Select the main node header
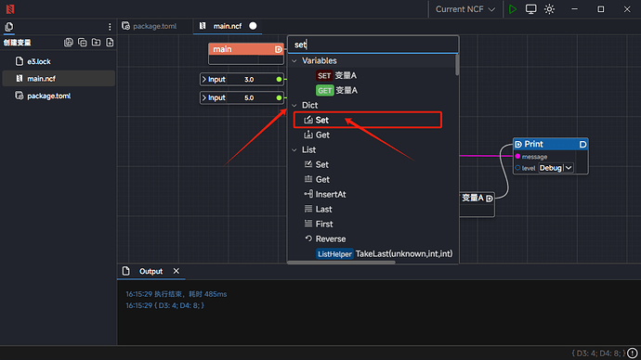The image size is (641, 360). (246, 49)
